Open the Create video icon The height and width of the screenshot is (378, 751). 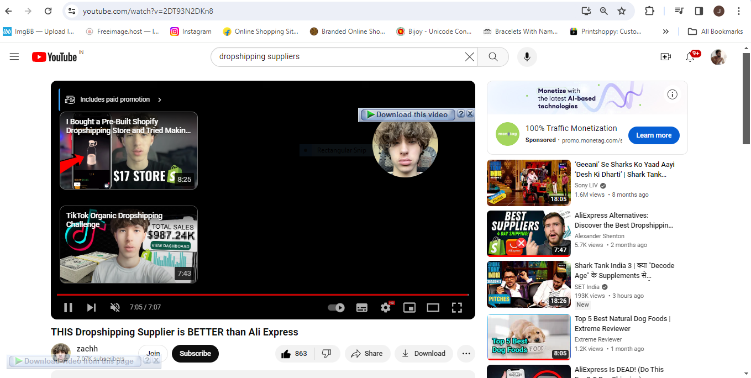coord(666,56)
